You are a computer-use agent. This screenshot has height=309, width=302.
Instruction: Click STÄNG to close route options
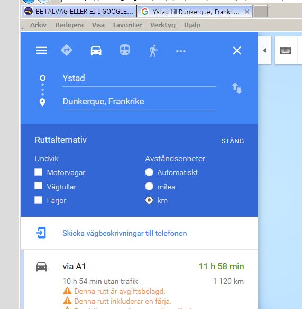click(x=232, y=141)
